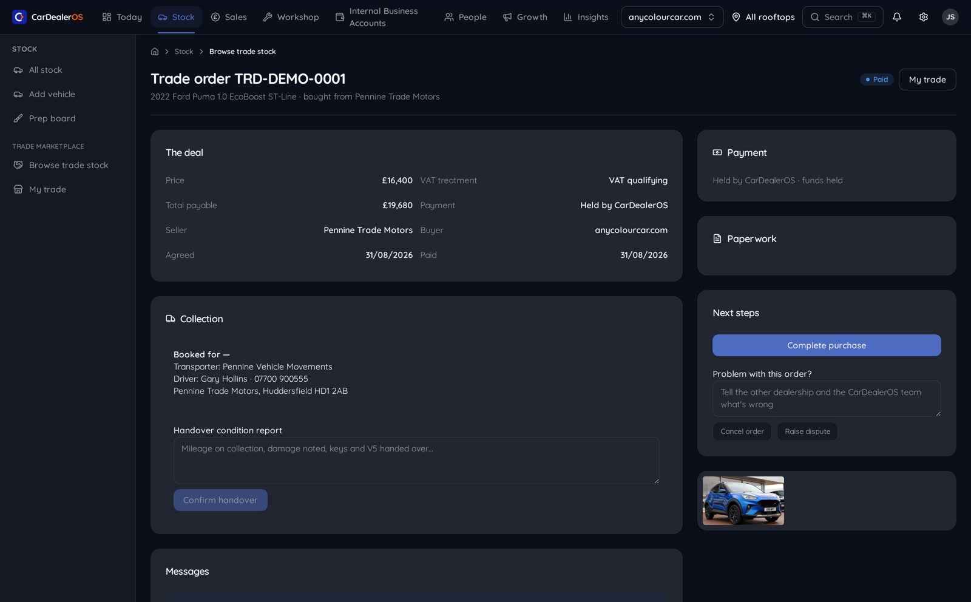The height and width of the screenshot is (602, 971).
Task: Click the map pin rooftops icon
Action: pyautogui.click(x=736, y=17)
